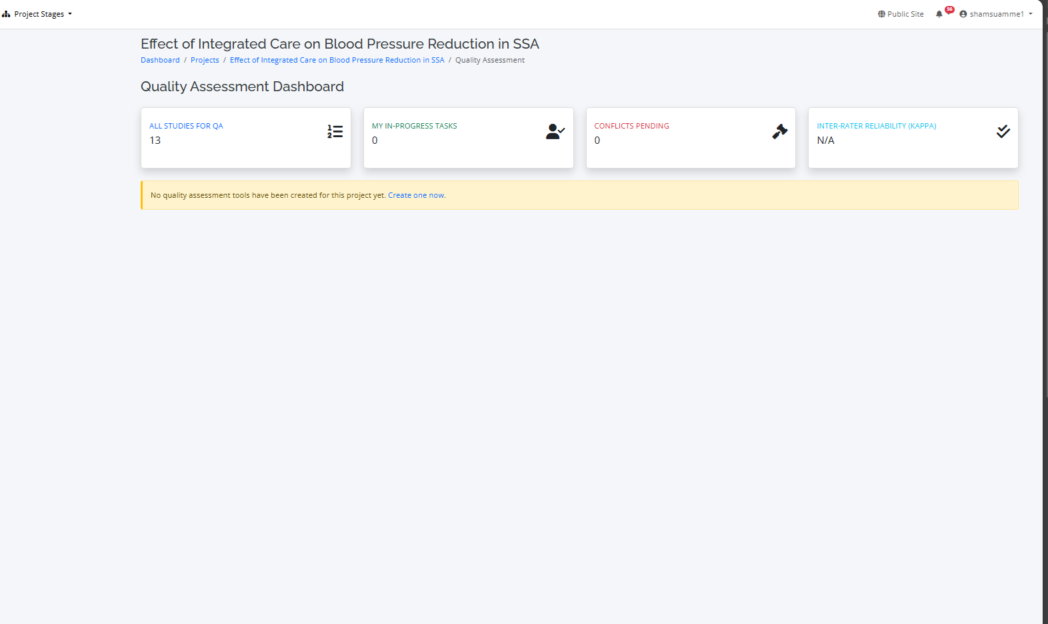This screenshot has height=624, width=1048.
Task: Click the Conflicts Pending card label
Action: click(x=631, y=126)
